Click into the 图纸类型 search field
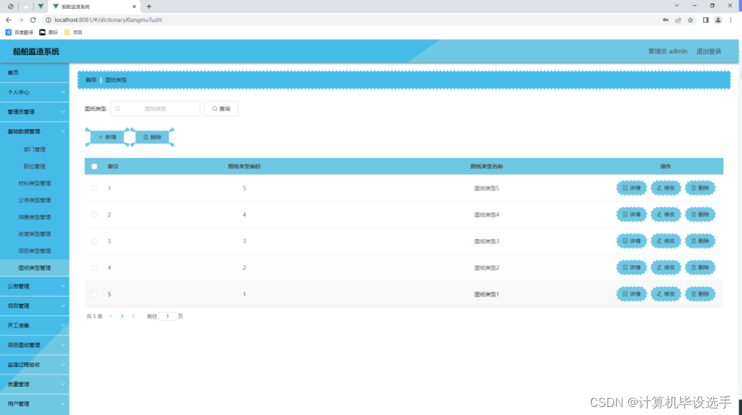Screen dimensions: 742x415 (156, 108)
